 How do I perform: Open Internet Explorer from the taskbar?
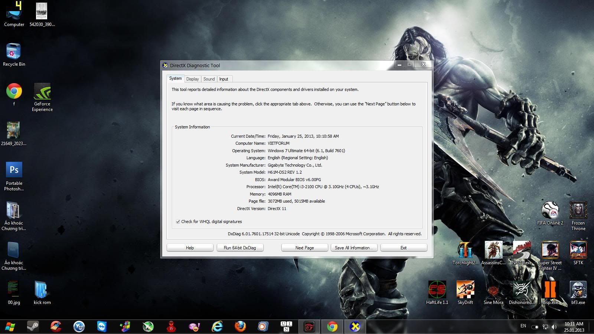(x=217, y=327)
